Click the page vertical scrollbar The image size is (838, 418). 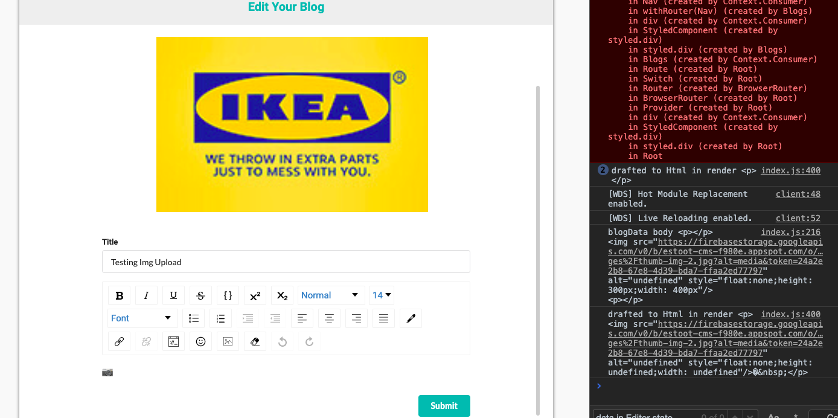[x=537, y=249]
